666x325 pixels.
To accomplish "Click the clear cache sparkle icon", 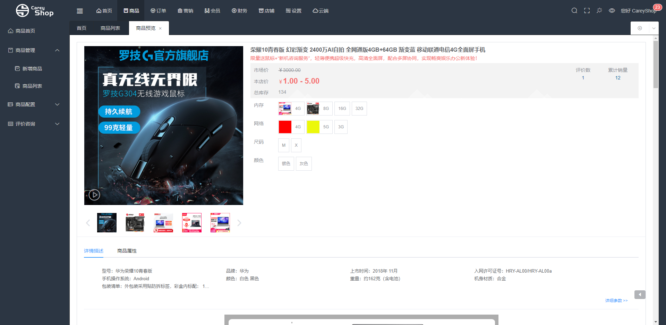I will tap(599, 10).
